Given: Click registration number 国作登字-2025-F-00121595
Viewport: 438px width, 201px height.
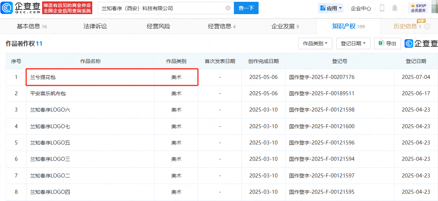Looking at the screenshot, I should tap(322, 192).
